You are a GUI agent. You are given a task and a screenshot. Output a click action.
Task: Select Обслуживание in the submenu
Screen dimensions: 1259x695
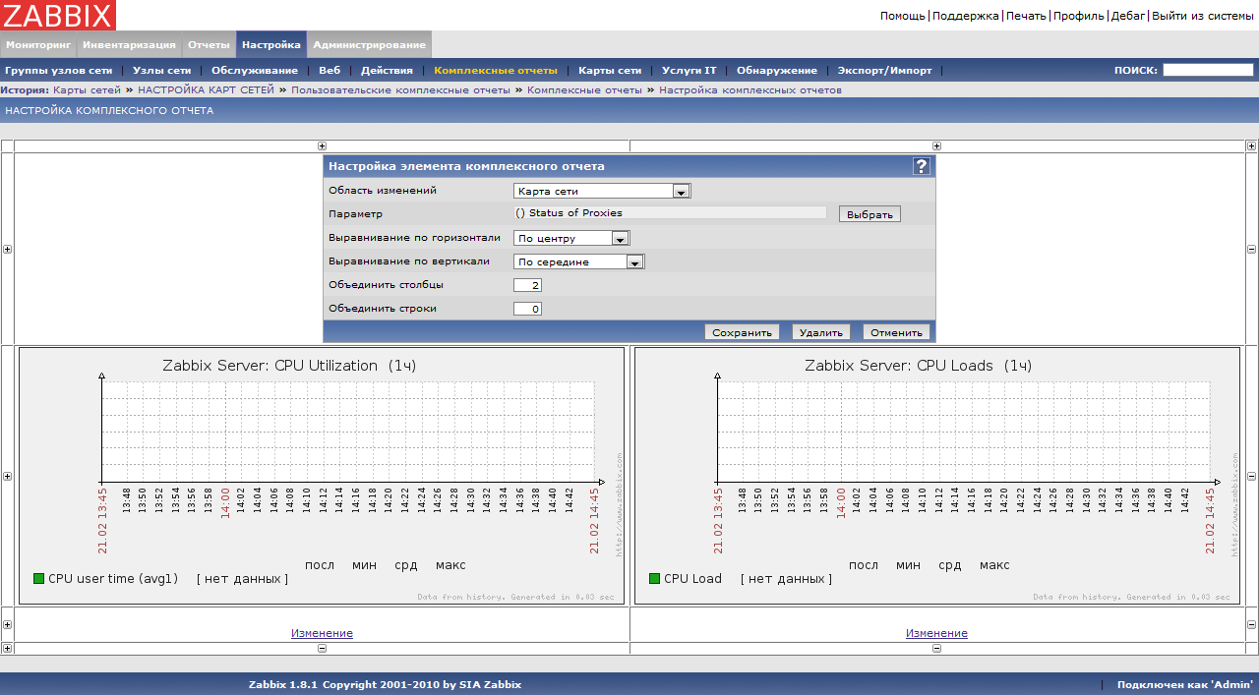tap(255, 71)
